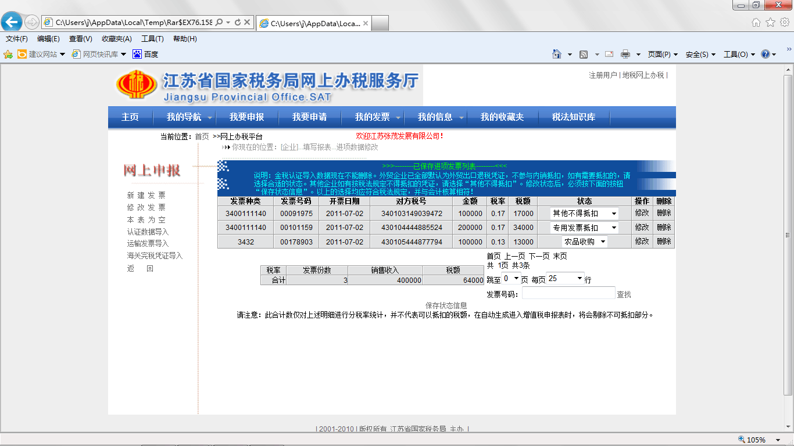Open the 税法知识库 navigation tab

[574, 117]
